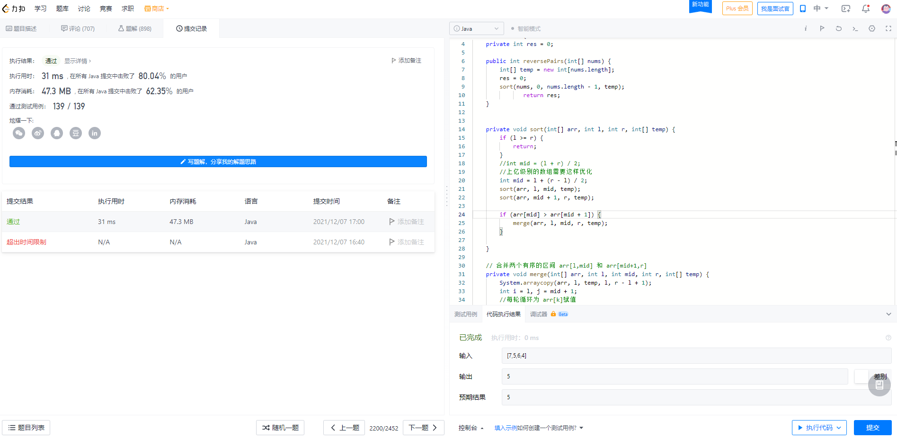
Task: Toggle 智能模式 smart mode
Action: pos(525,28)
